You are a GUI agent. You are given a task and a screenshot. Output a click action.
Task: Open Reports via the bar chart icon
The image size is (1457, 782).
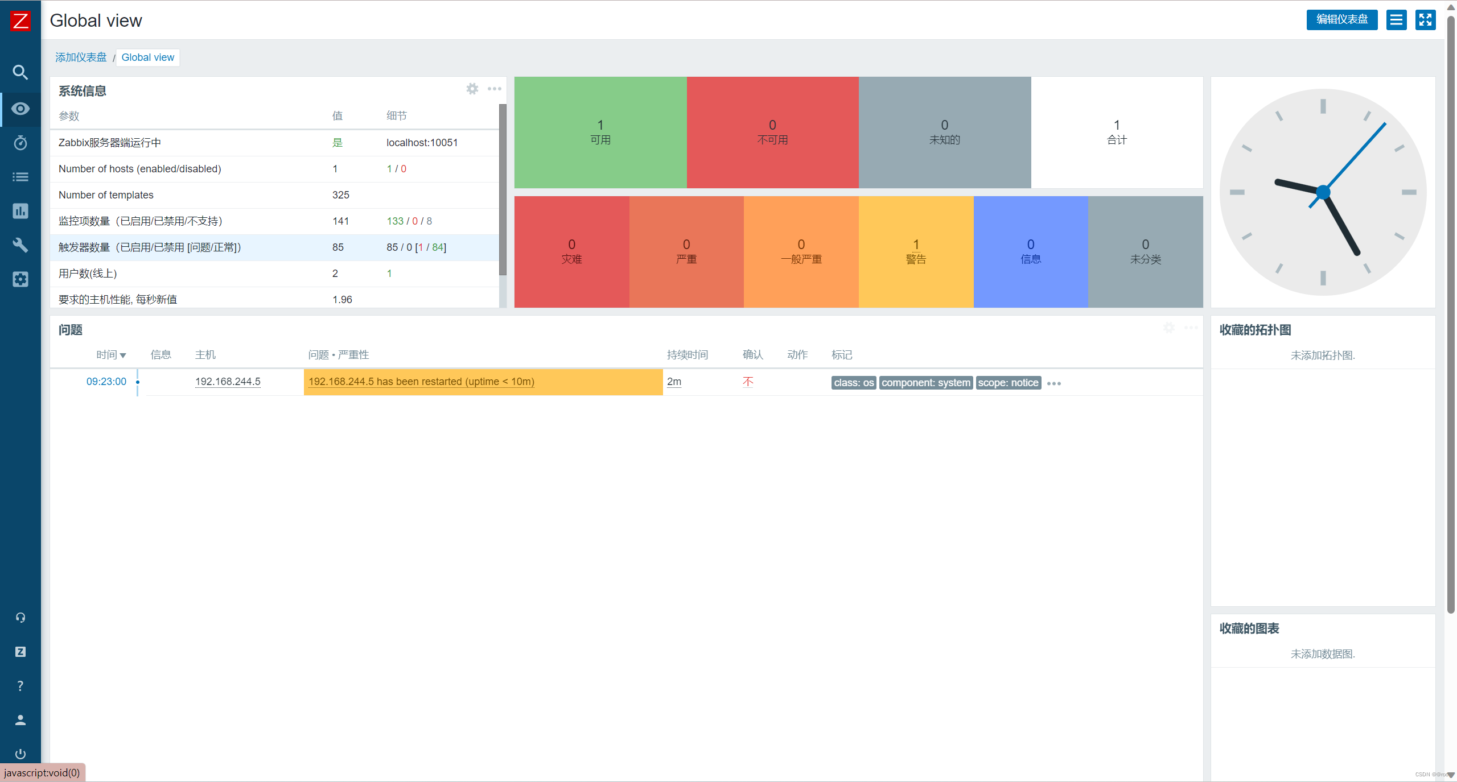pyautogui.click(x=20, y=211)
